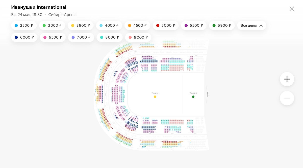Screen dimensions: 303x168
Task: Select the yellow Танцпол zone marker
Action: [155, 97]
